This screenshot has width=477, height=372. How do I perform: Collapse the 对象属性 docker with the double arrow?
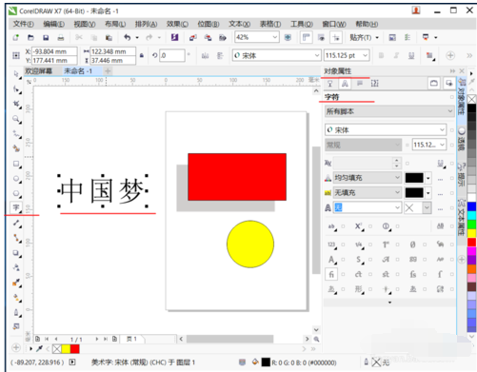452,71
